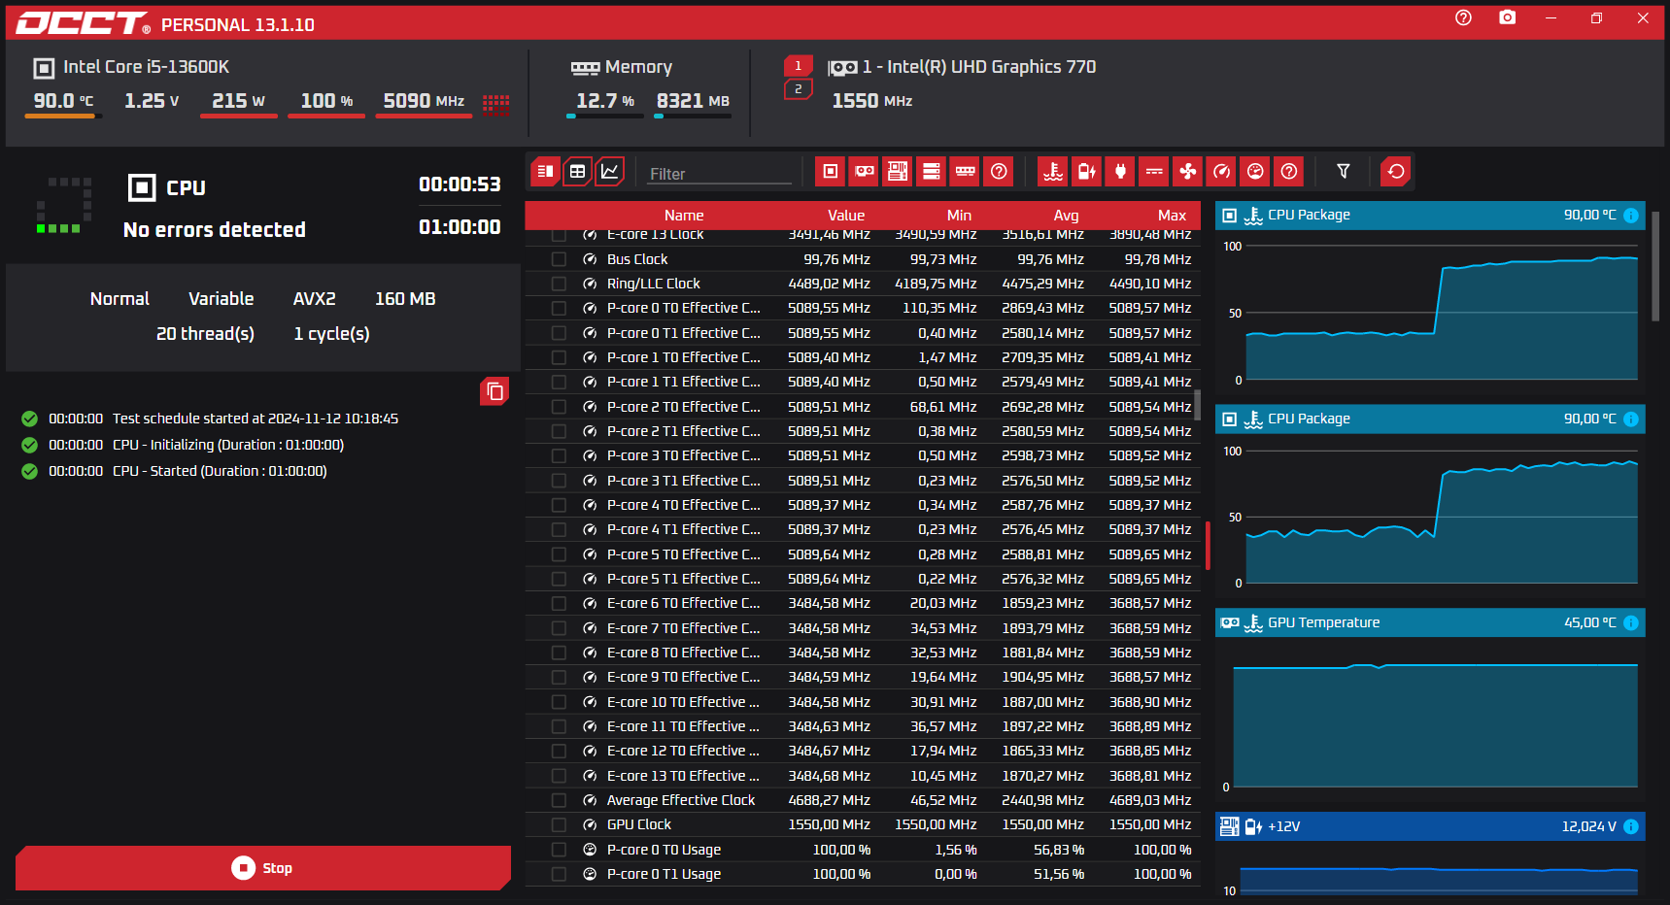Click the +12V graph header
Viewport: 1670px width, 905px height.
[x=1430, y=826]
